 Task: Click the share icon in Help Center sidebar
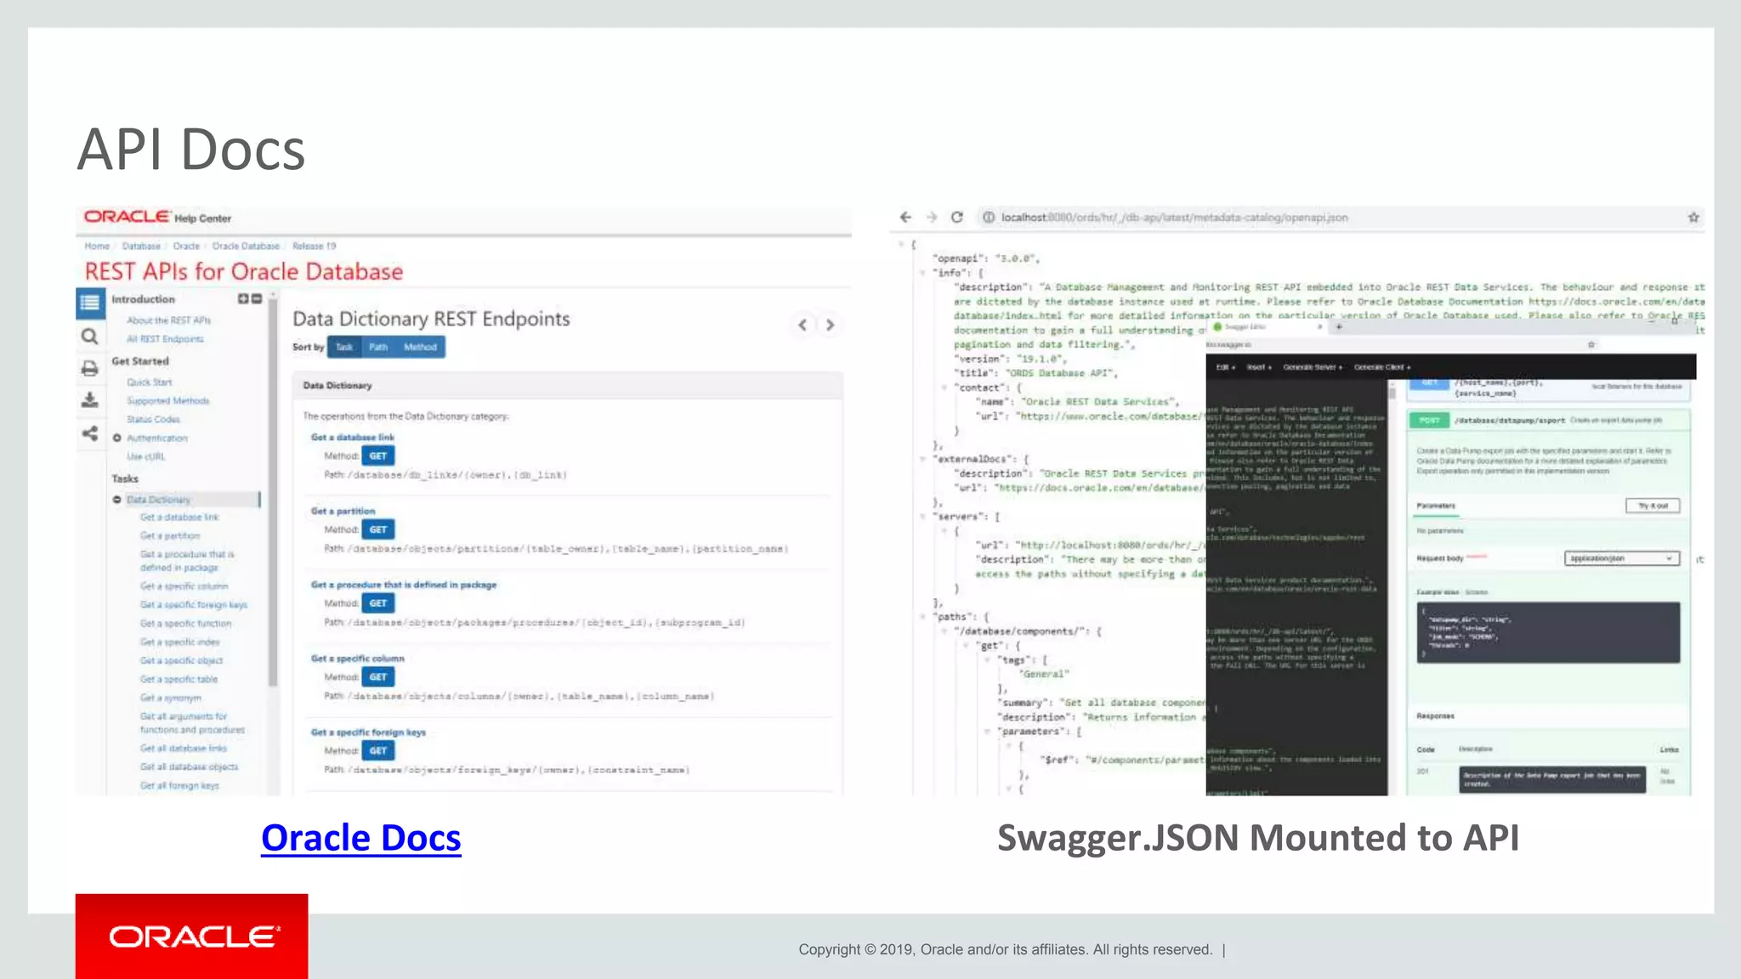point(89,433)
